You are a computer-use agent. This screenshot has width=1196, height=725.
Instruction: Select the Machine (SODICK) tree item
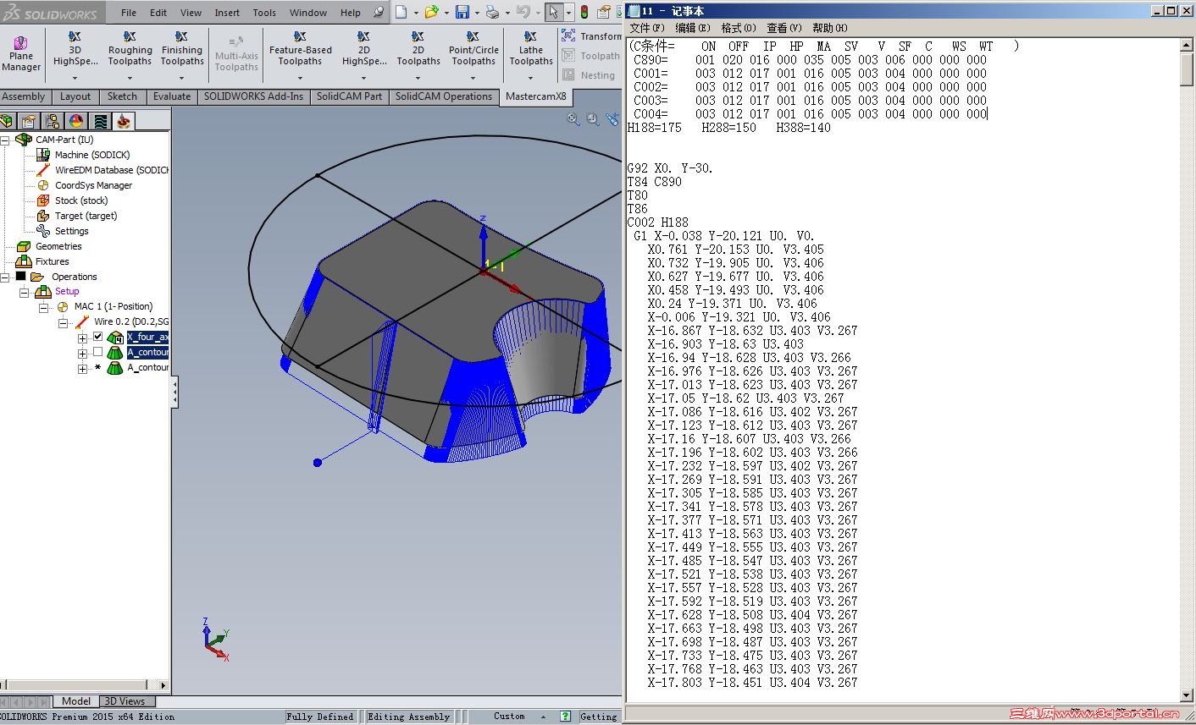(85, 155)
